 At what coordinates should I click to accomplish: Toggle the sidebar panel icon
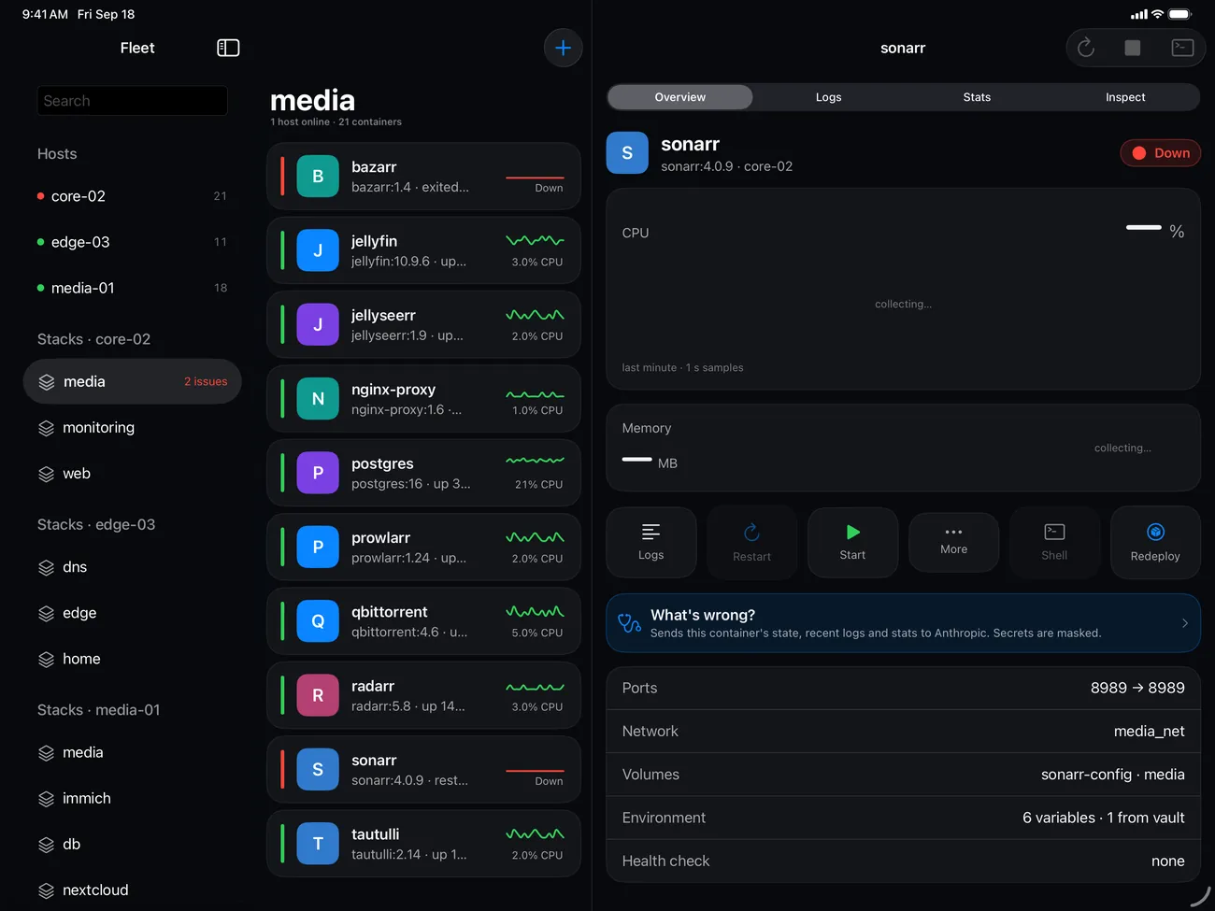click(228, 48)
